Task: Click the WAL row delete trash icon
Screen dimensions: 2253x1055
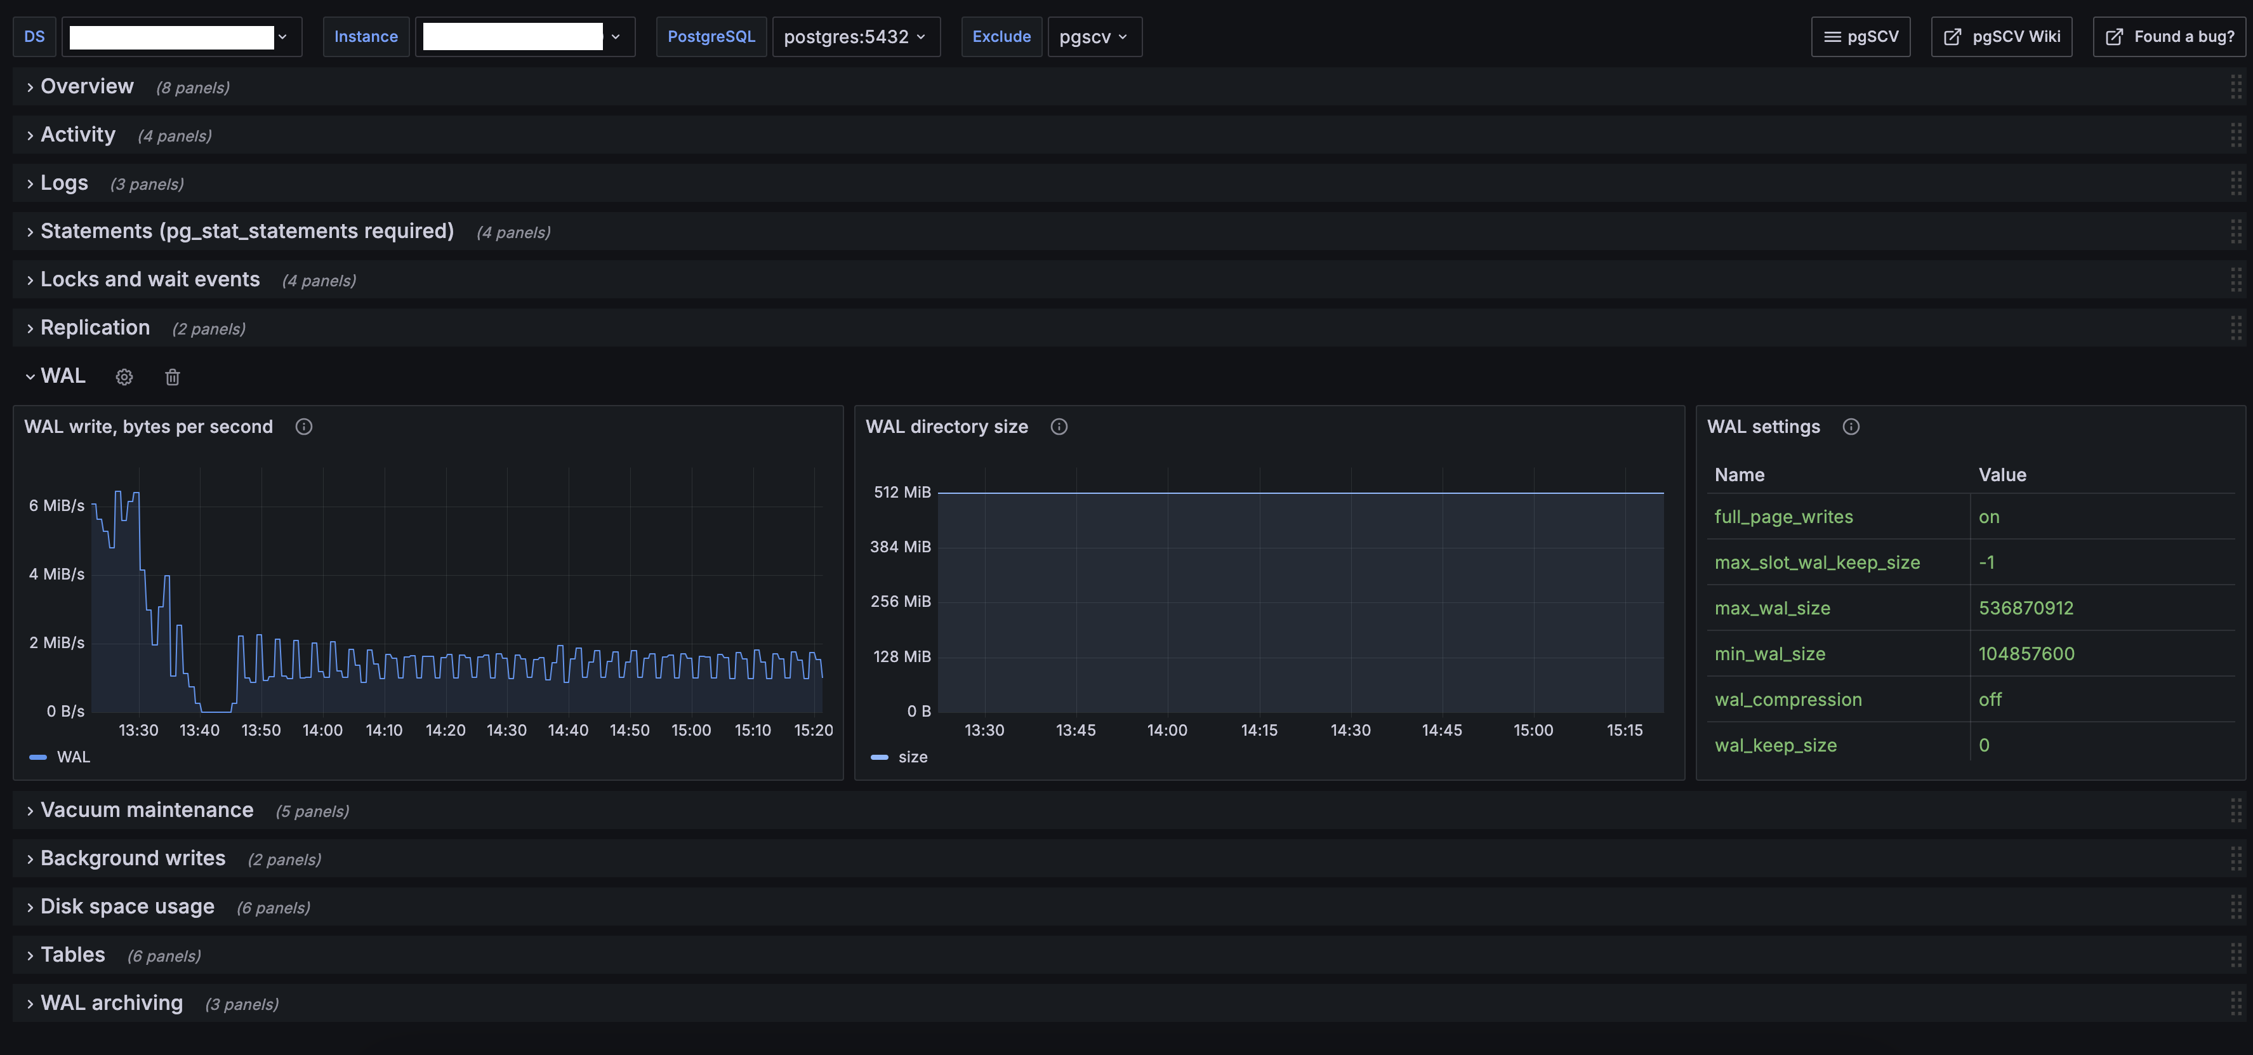Action: tap(172, 377)
